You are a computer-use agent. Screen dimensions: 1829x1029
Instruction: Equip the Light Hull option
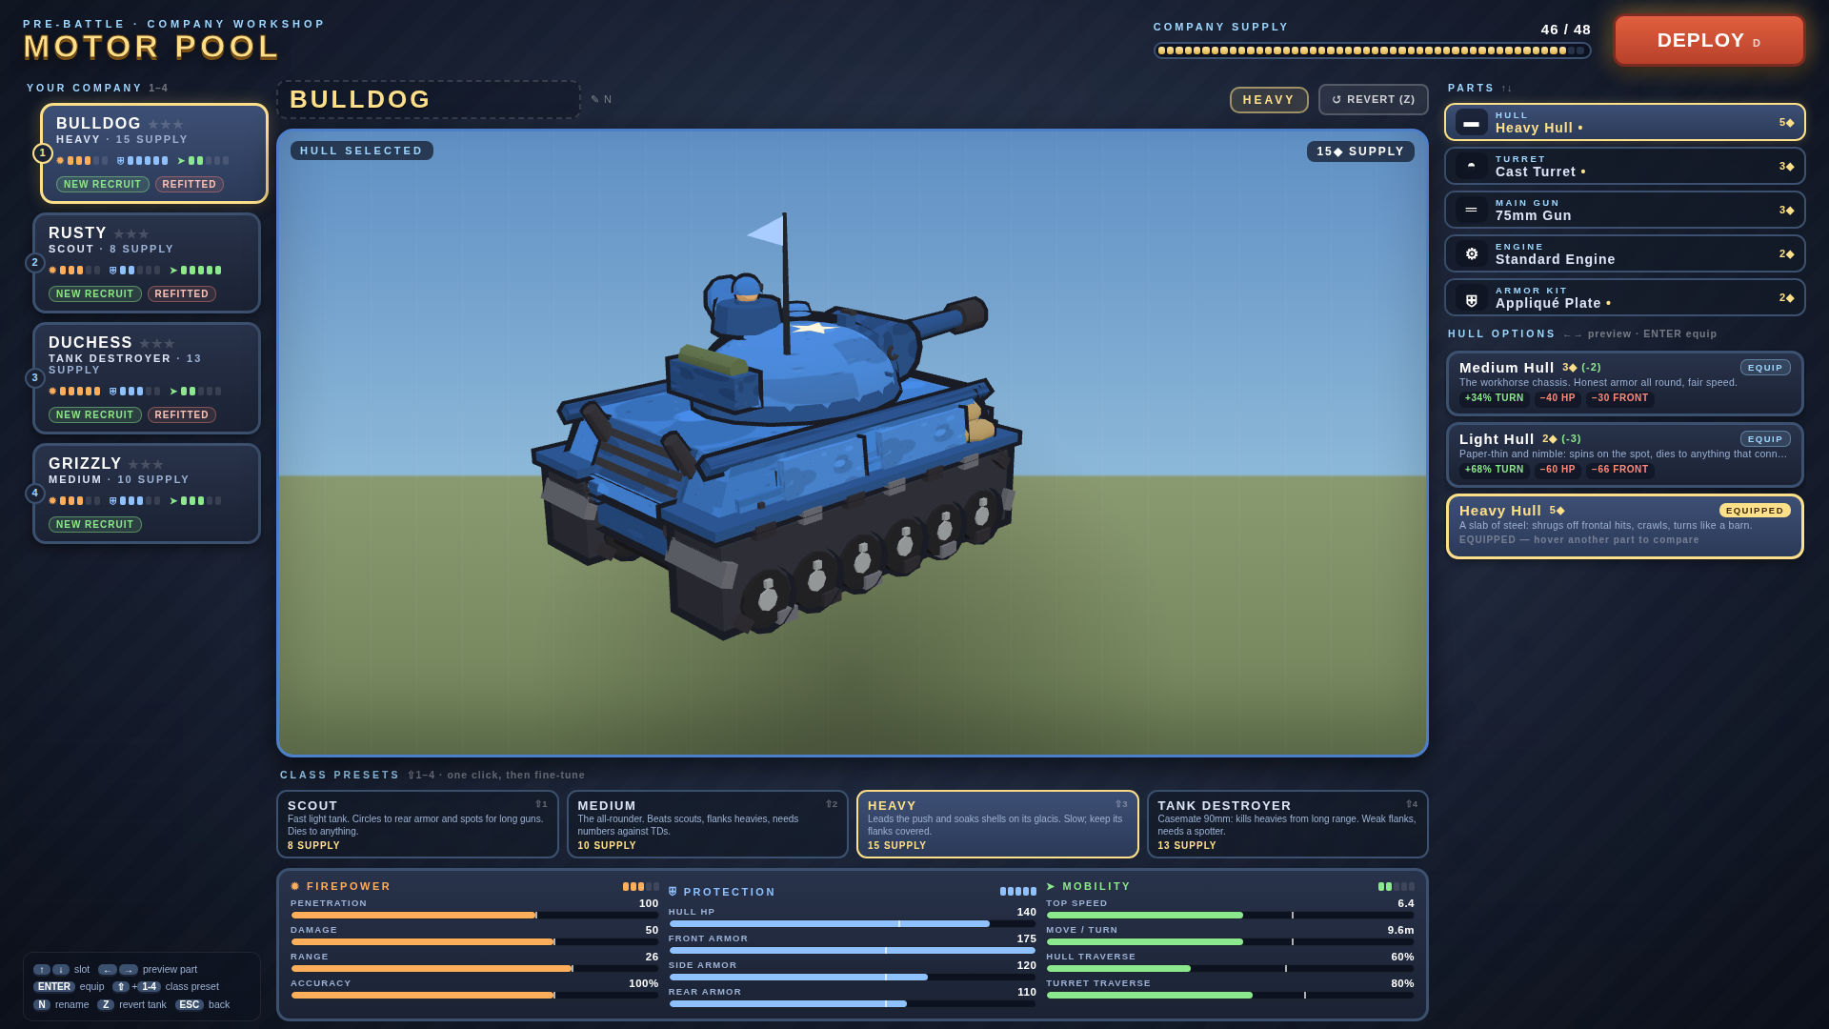click(x=1765, y=439)
